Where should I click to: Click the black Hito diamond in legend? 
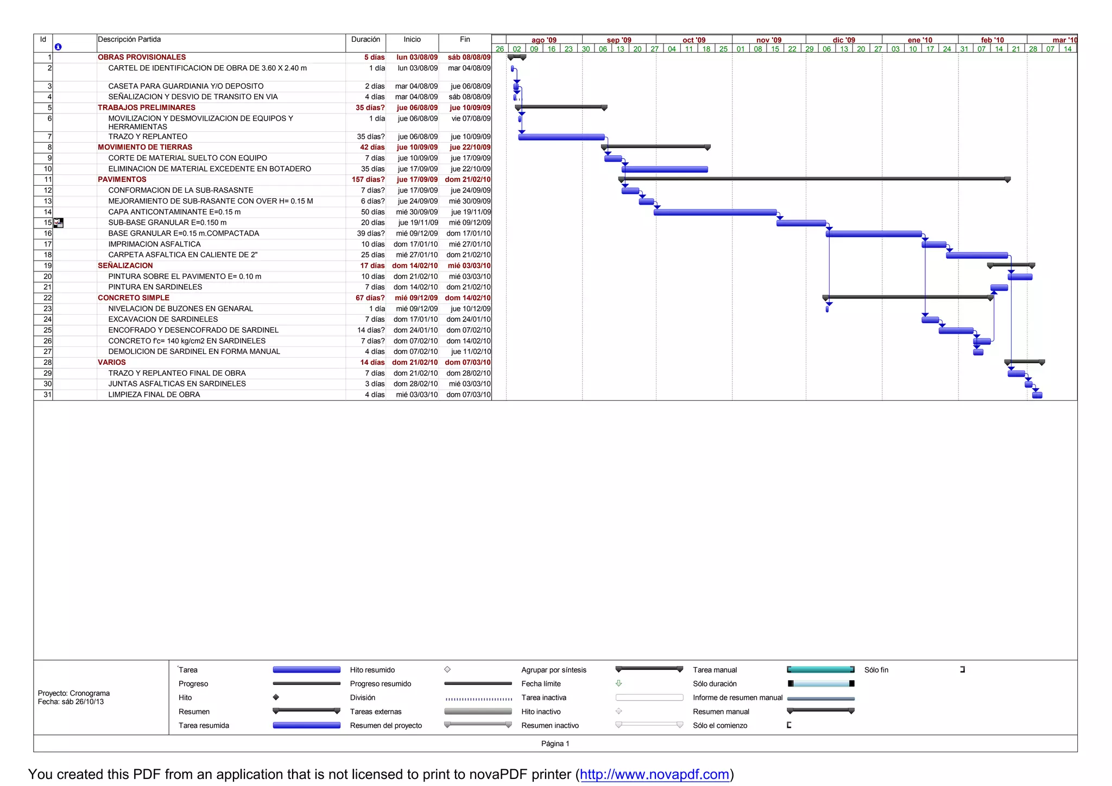[276, 698]
